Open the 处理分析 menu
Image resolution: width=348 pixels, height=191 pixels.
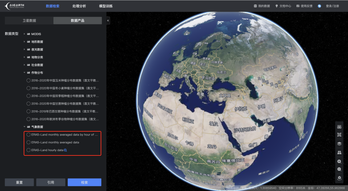click(79, 6)
